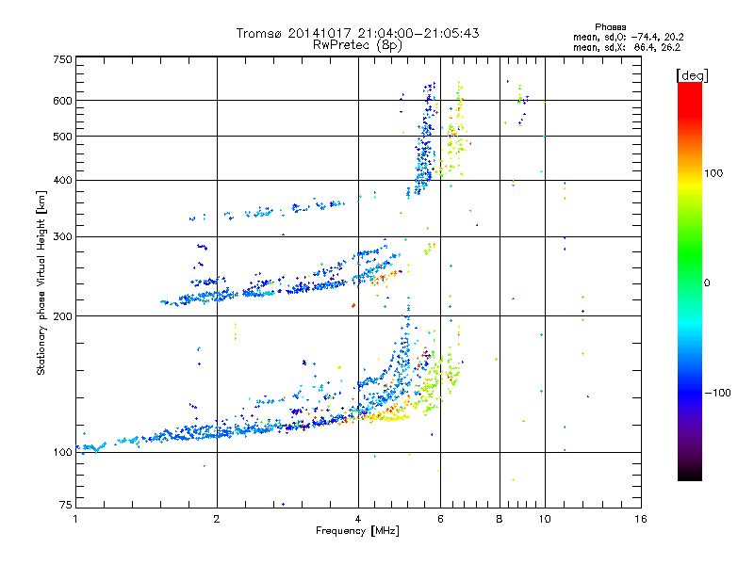
Task: Click the 'RwPretec (8p)' subtitle
Action: click(357, 45)
